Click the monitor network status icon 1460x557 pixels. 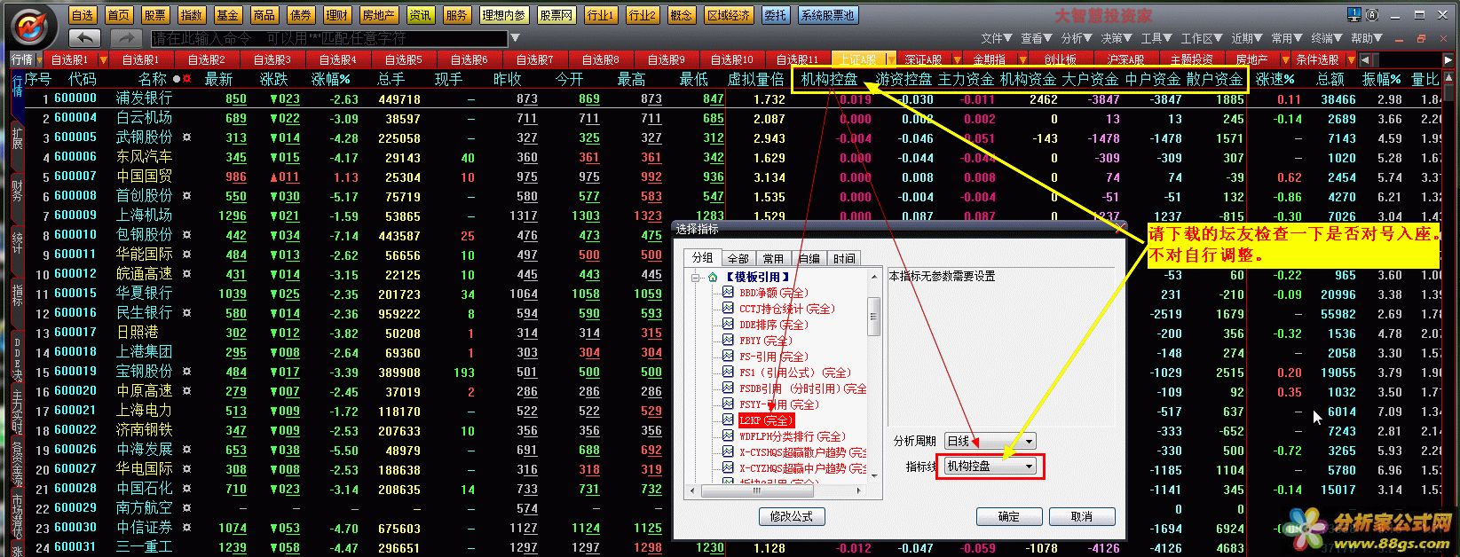(x=1353, y=14)
